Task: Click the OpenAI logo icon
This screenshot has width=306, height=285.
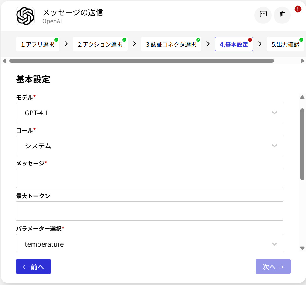Action: point(25,16)
